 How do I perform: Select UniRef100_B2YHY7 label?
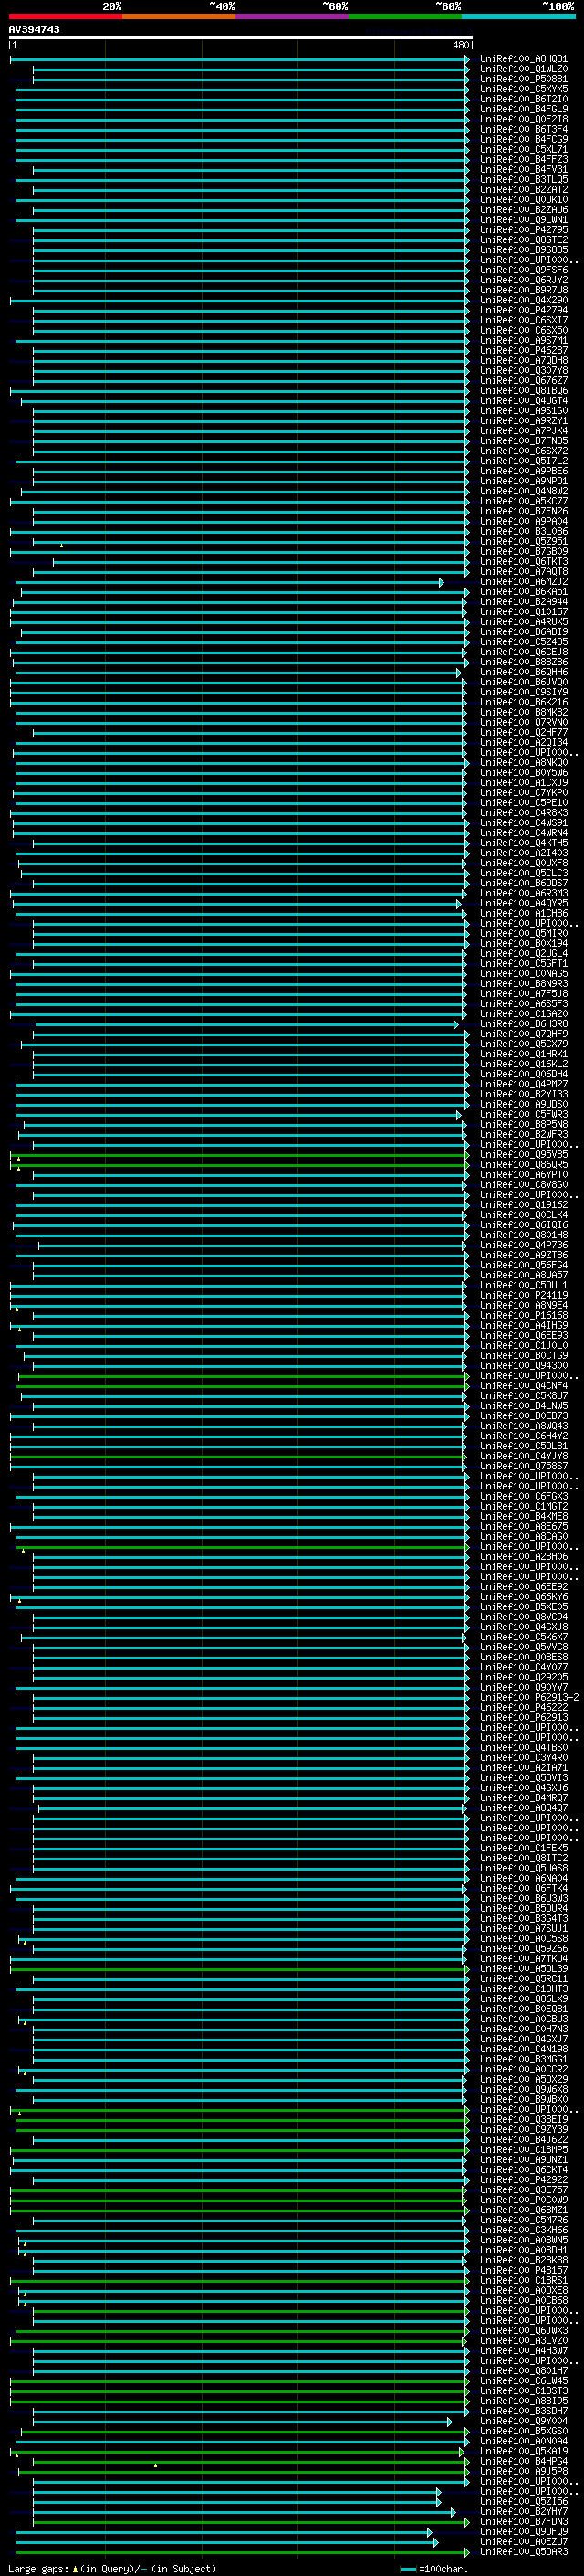coord(523,2511)
